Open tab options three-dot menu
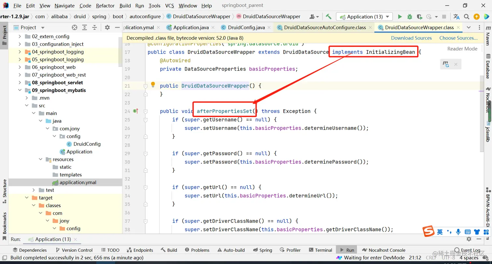The width and height of the screenshot is (492, 264). point(479,28)
